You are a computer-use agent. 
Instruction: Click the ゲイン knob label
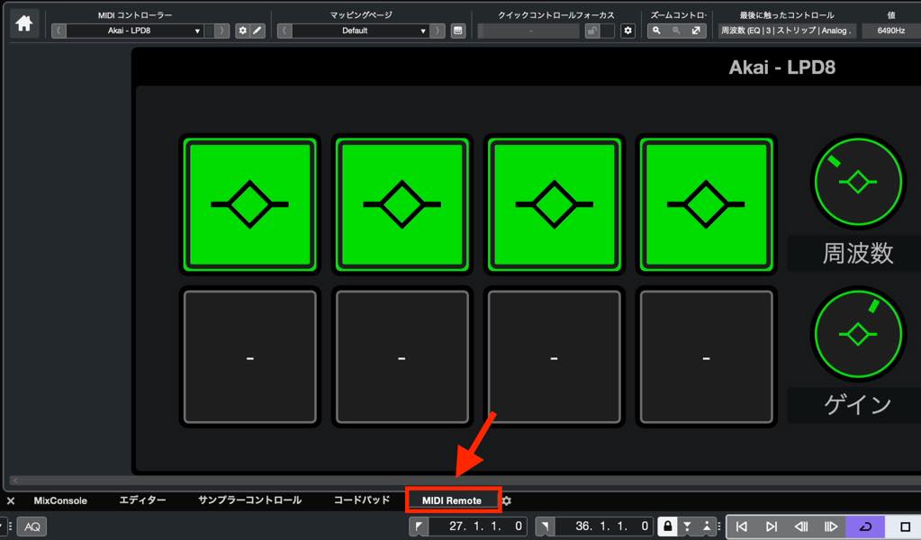pyautogui.click(x=858, y=405)
